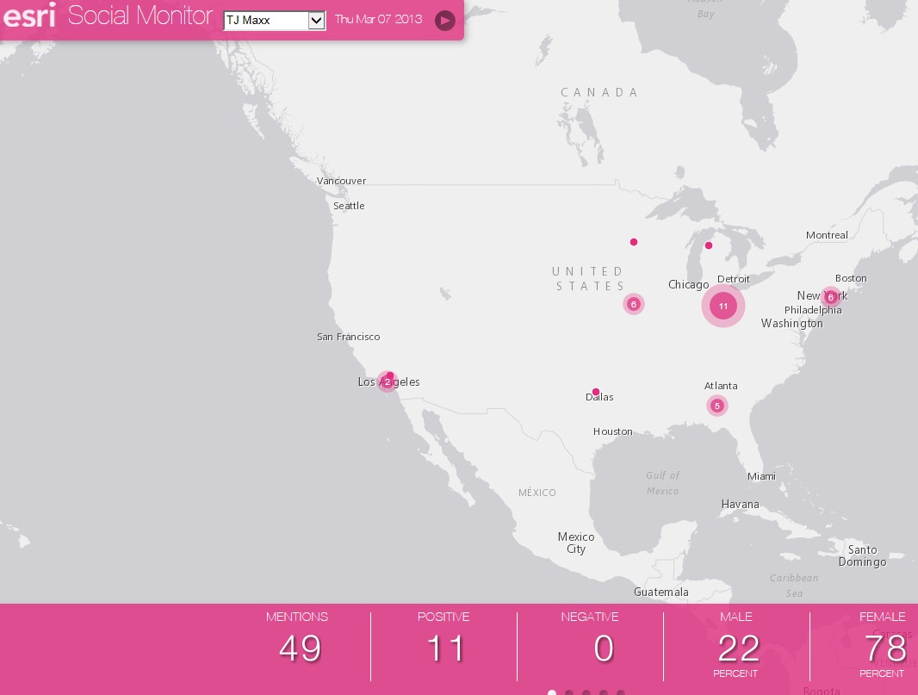Click the Thu Mar 07 2013 date label
Image resolution: width=918 pixels, height=695 pixels.
click(378, 19)
